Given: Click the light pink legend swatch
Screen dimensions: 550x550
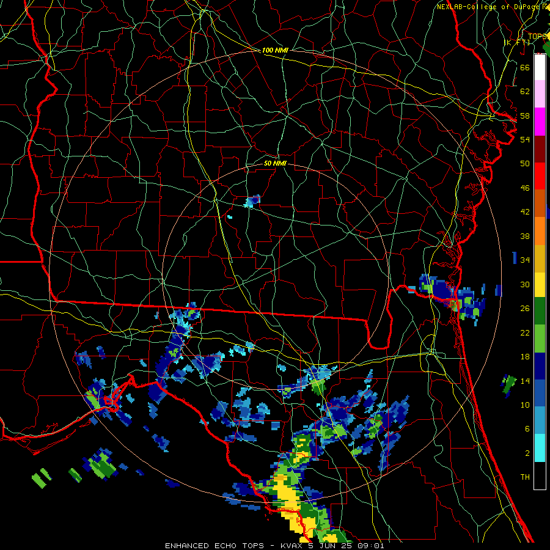Looking at the screenshot, I should tap(540, 94).
